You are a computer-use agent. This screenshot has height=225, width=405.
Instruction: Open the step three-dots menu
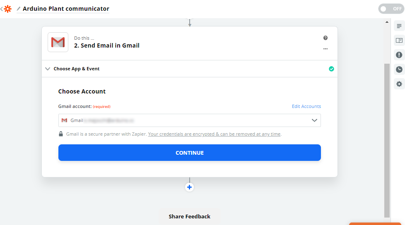(x=325, y=49)
